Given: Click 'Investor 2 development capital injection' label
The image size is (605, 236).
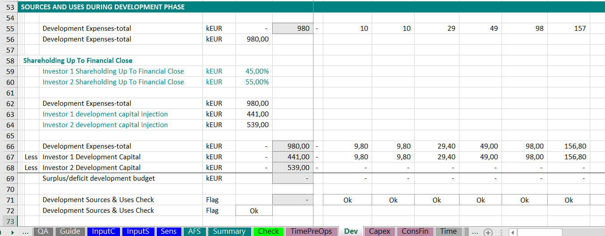Looking at the screenshot, I should (x=105, y=125).
